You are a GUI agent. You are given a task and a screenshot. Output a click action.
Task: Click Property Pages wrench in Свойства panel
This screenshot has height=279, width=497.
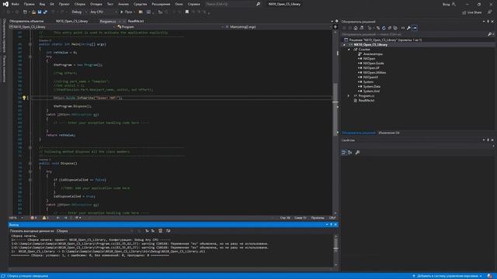coord(357,153)
